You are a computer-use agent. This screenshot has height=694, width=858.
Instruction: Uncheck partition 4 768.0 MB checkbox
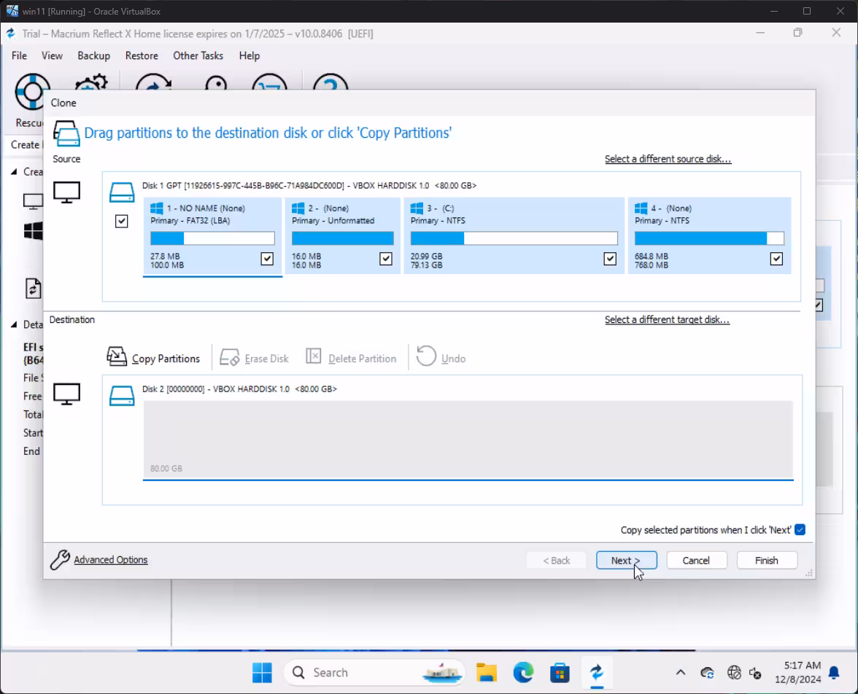click(x=776, y=259)
